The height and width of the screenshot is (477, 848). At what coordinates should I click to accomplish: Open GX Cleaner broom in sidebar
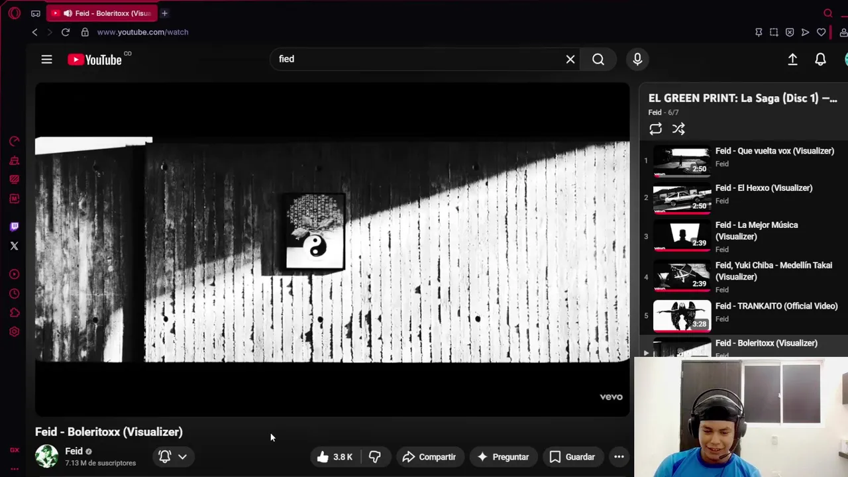tap(14, 160)
